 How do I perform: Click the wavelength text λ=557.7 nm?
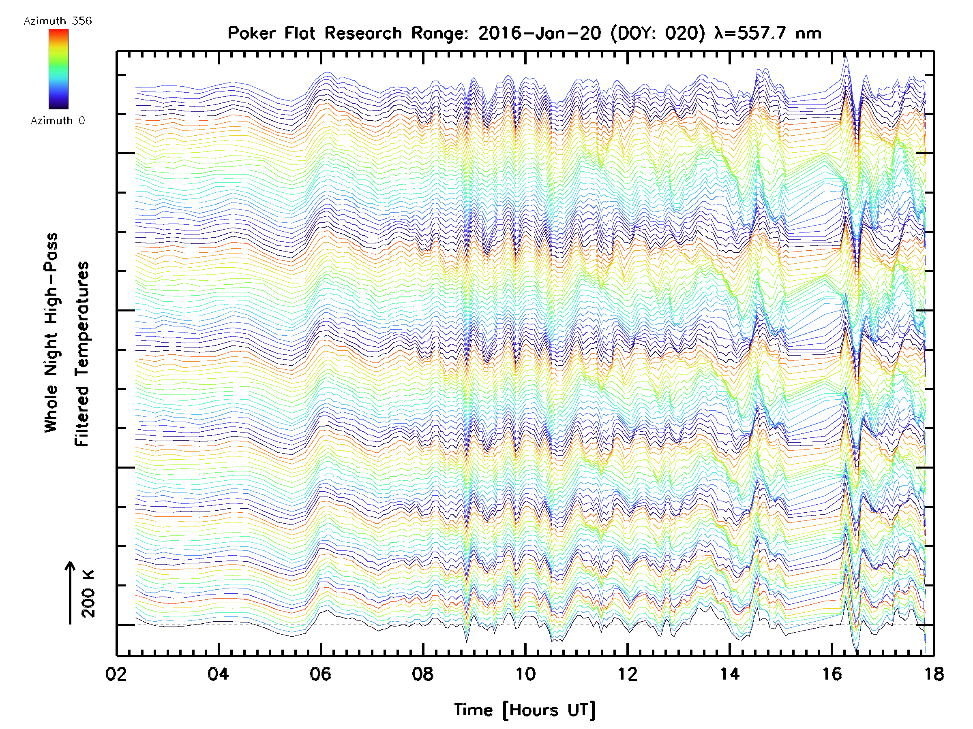click(x=767, y=33)
